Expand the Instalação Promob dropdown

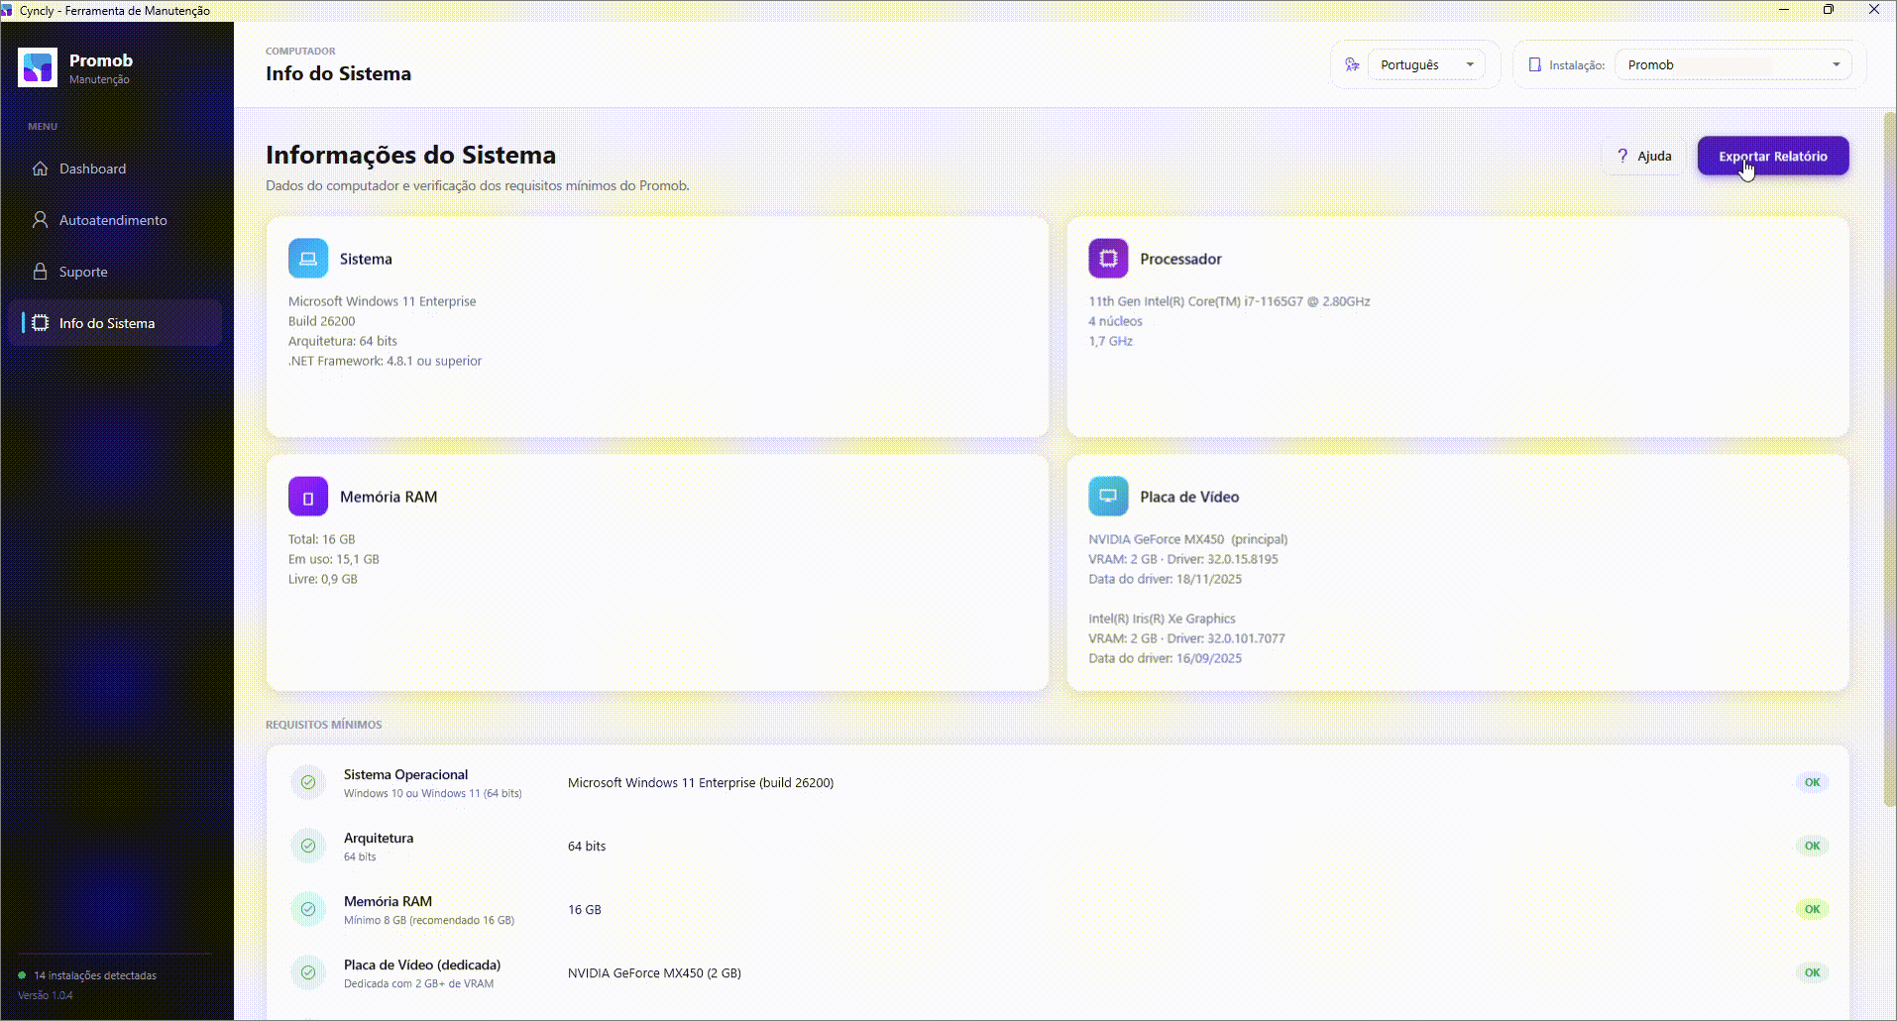pyautogui.click(x=1733, y=64)
